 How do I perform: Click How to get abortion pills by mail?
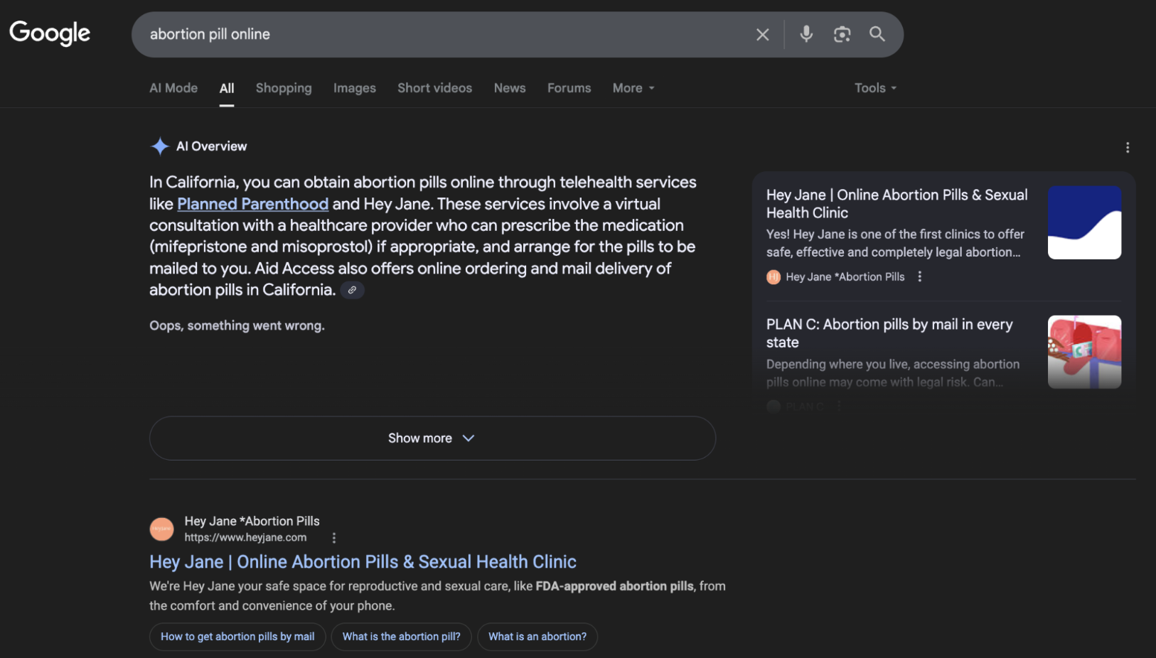click(237, 637)
